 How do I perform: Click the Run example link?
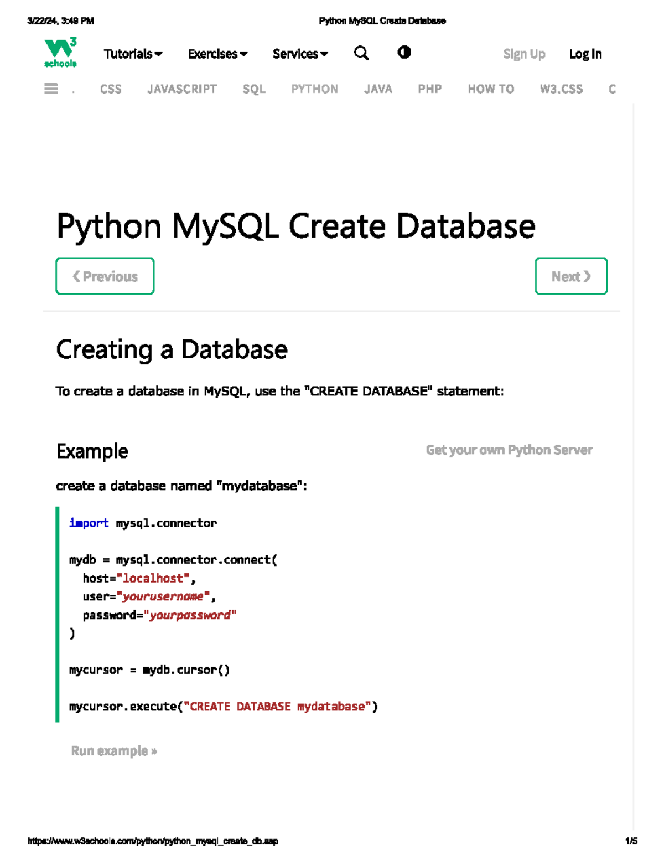tap(114, 751)
